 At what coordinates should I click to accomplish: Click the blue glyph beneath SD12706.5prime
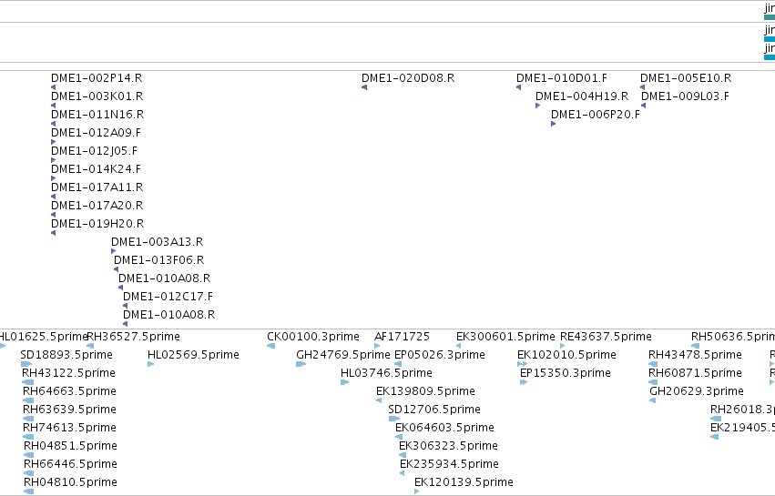[394, 419]
